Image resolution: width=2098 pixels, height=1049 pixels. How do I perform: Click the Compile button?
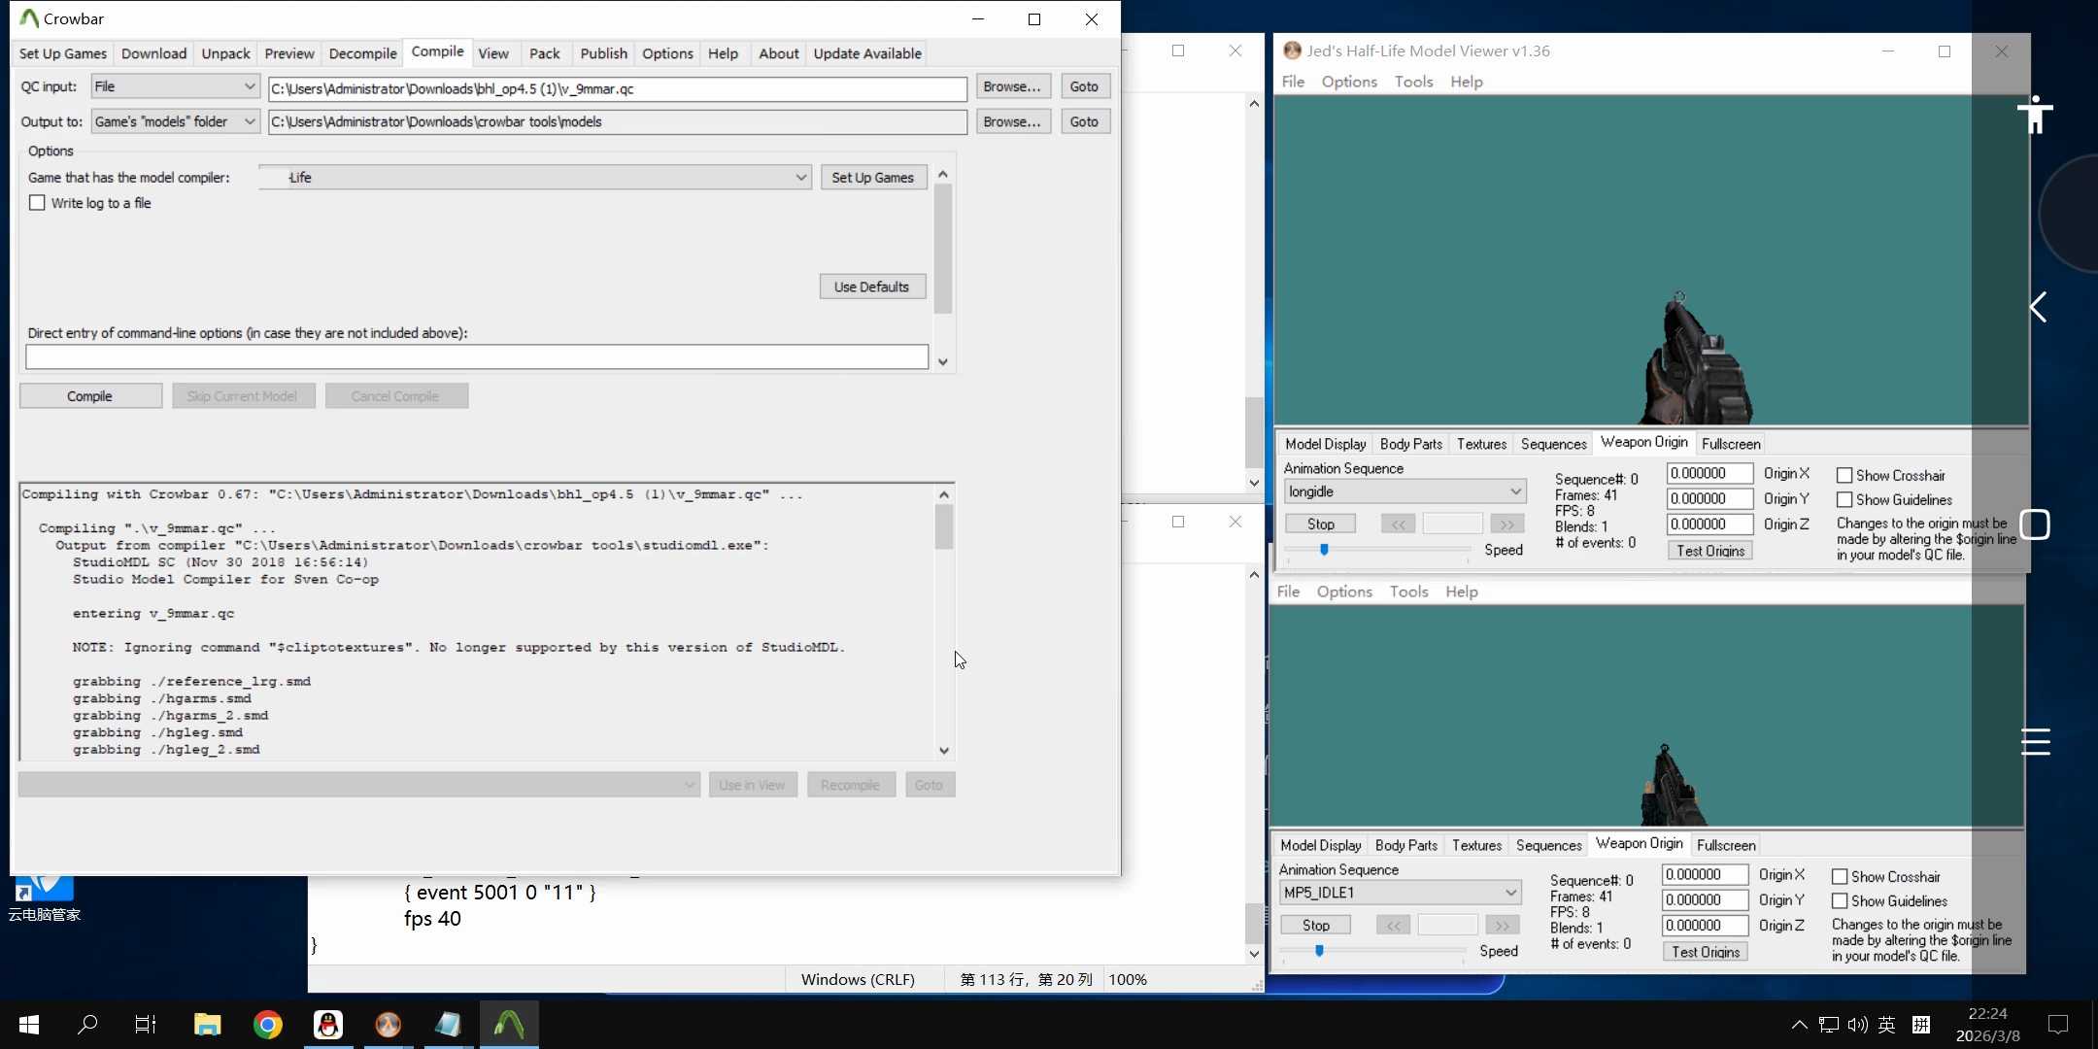pyautogui.click(x=90, y=396)
